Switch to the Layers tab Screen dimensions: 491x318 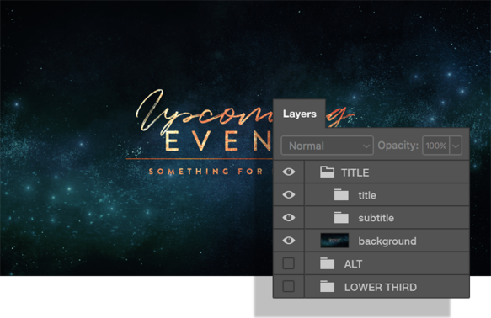299,114
